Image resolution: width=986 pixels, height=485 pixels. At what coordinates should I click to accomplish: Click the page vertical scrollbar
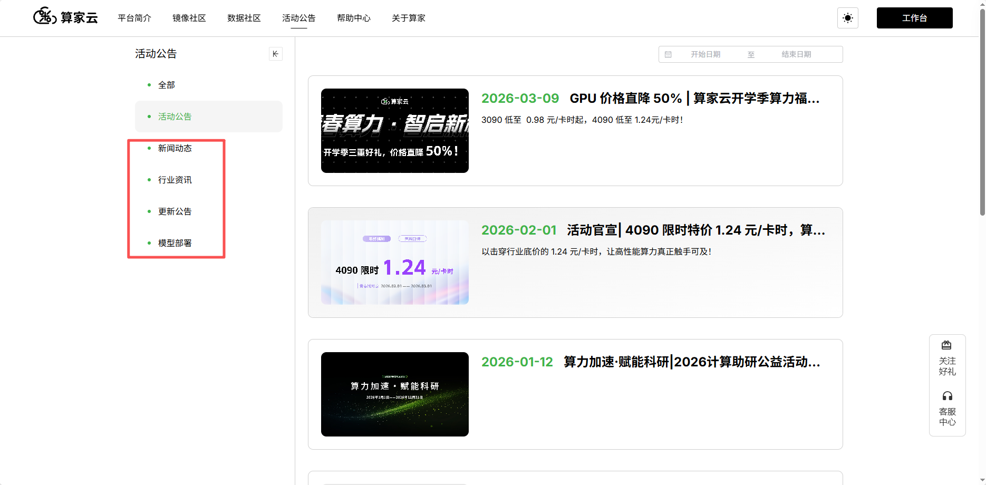click(982, 113)
